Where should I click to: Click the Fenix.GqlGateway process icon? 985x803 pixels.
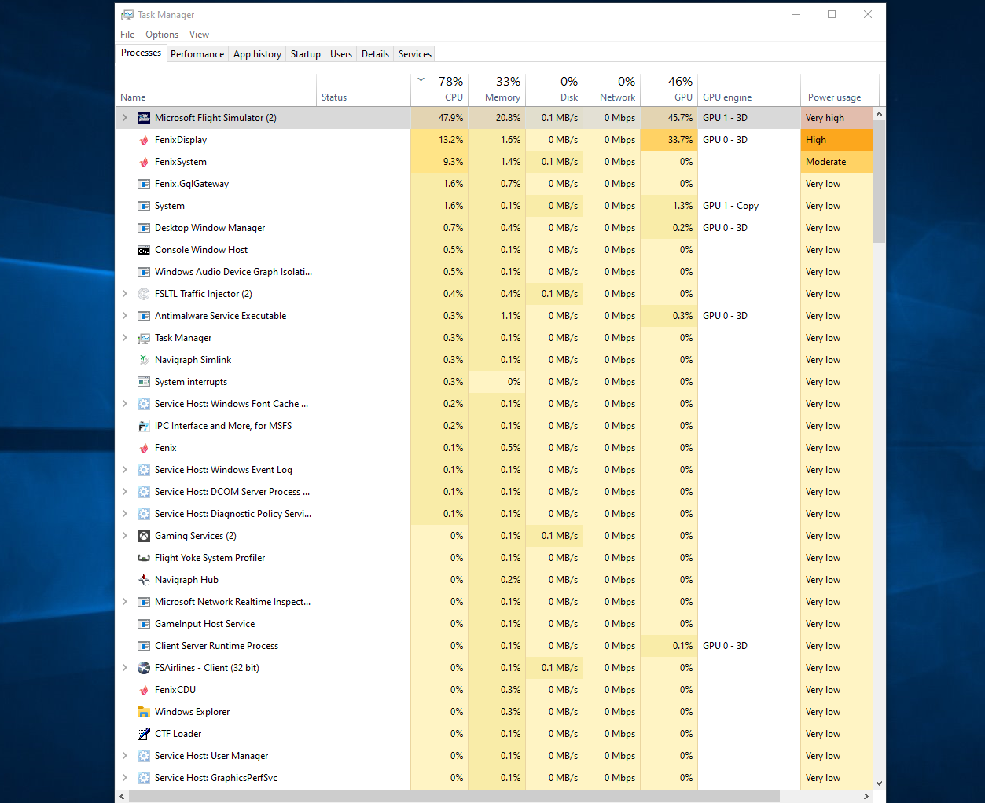click(144, 184)
